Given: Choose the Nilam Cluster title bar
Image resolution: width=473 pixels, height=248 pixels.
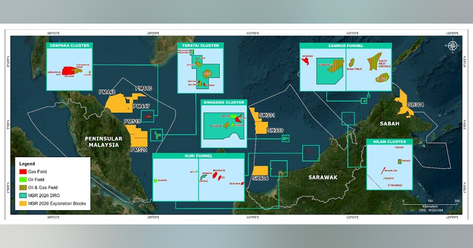Looking at the screenshot, I should tap(389, 142).
